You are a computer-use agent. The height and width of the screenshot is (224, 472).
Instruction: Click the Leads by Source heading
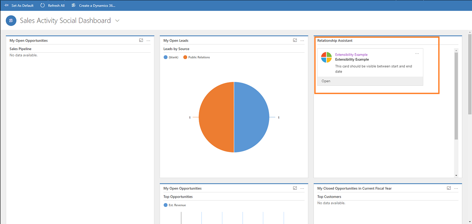(176, 49)
